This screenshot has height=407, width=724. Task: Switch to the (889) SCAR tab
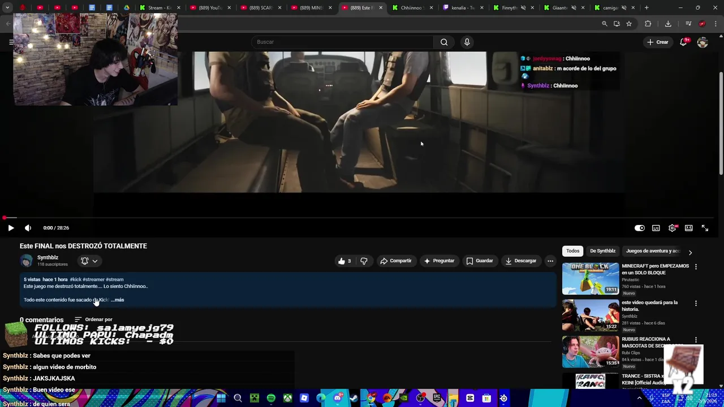coord(261,8)
